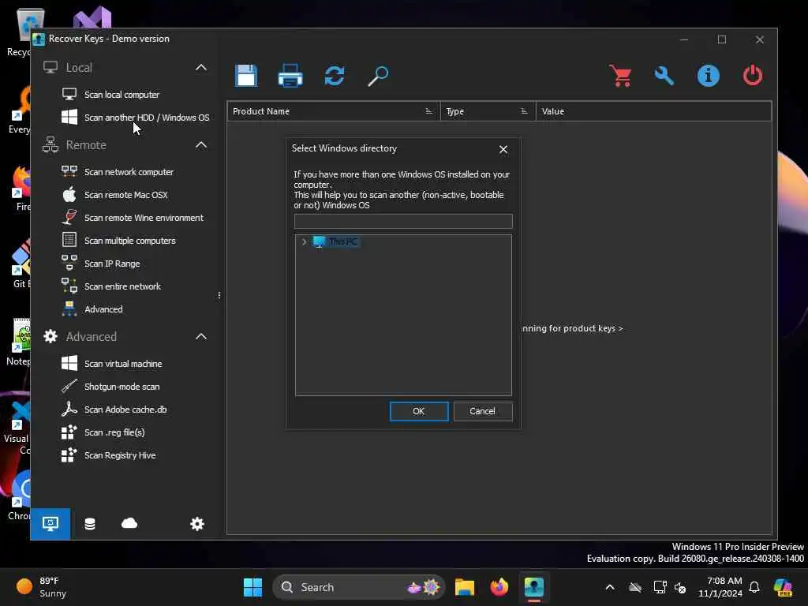Select Scan entire network
The height and width of the screenshot is (606, 808).
[x=122, y=286]
